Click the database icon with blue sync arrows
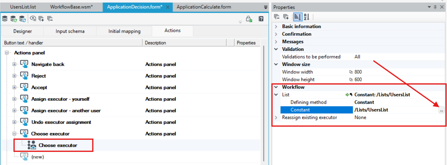The height and width of the screenshot is (165, 447). click(22, 19)
